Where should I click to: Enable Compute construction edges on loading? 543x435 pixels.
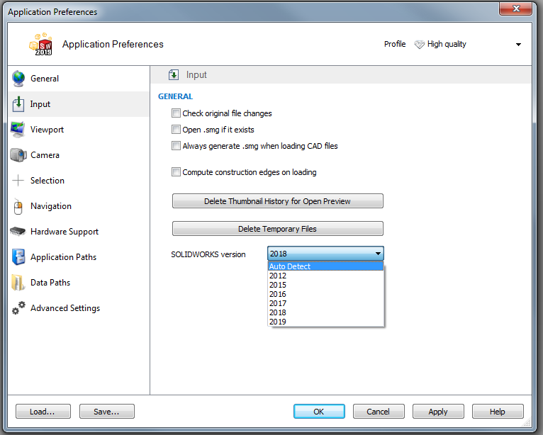177,172
